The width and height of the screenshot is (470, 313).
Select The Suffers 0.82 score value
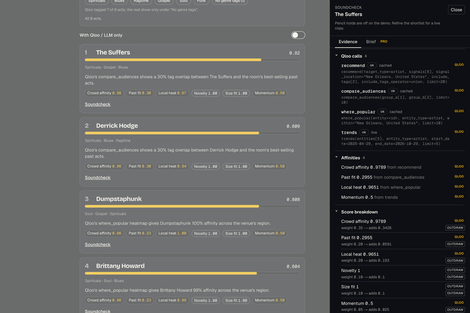pyautogui.click(x=294, y=53)
